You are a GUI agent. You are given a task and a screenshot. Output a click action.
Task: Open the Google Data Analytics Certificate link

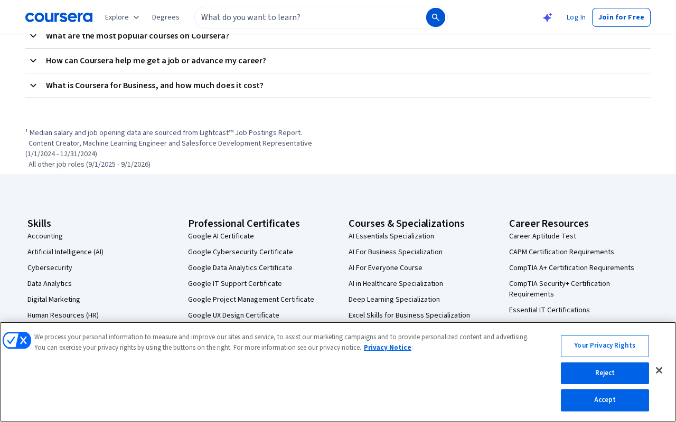(x=240, y=267)
